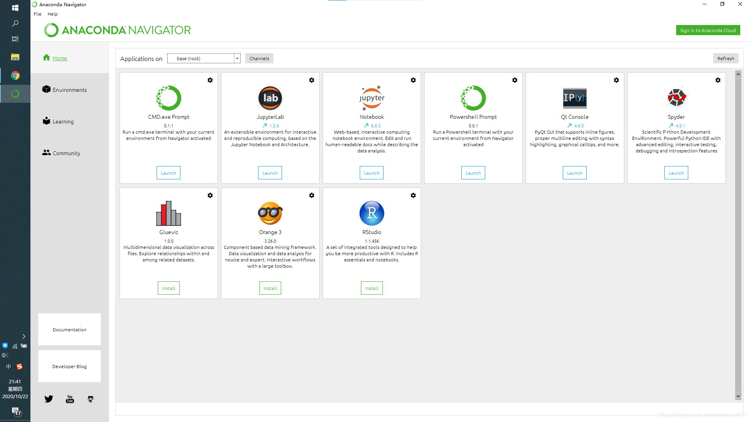Click the CMD.exe Prompt app logo

169,98
